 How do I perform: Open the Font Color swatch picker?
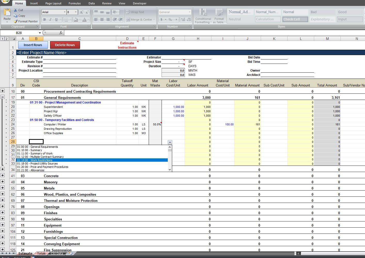(87, 19)
